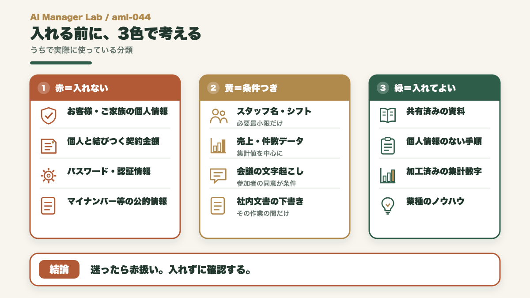Click the text 売上・件数データ
Viewport: 530px width, 298px height.
(x=270, y=141)
